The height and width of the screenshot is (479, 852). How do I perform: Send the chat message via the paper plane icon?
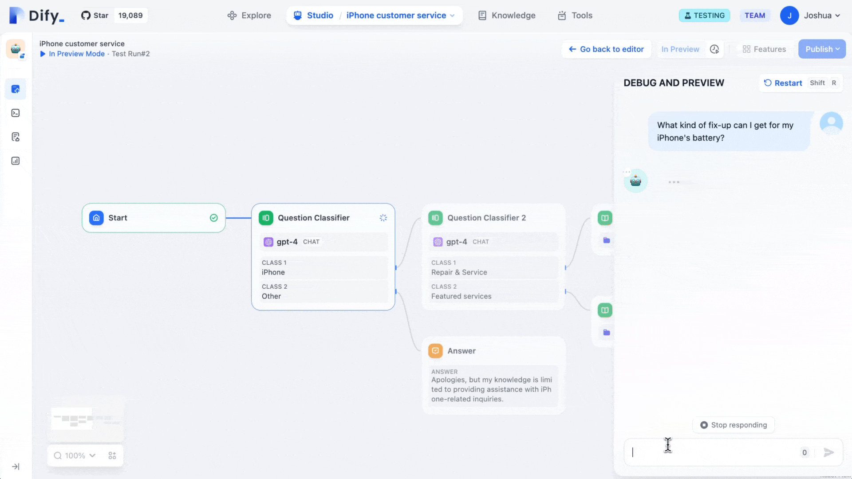[x=829, y=453]
